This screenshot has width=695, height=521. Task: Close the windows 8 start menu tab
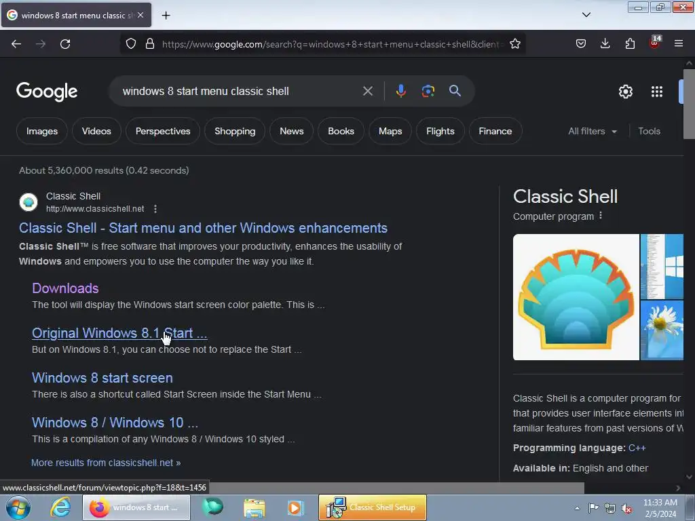coord(140,15)
